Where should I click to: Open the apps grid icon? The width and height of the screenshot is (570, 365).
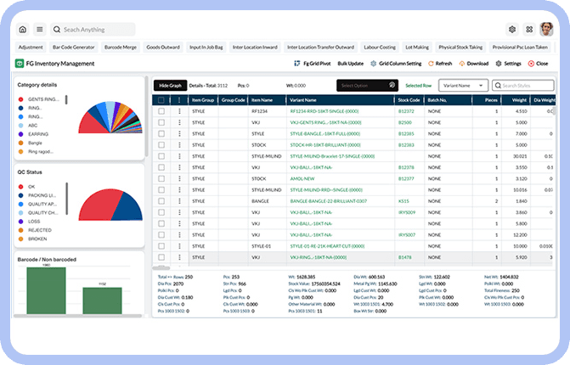[x=529, y=30]
